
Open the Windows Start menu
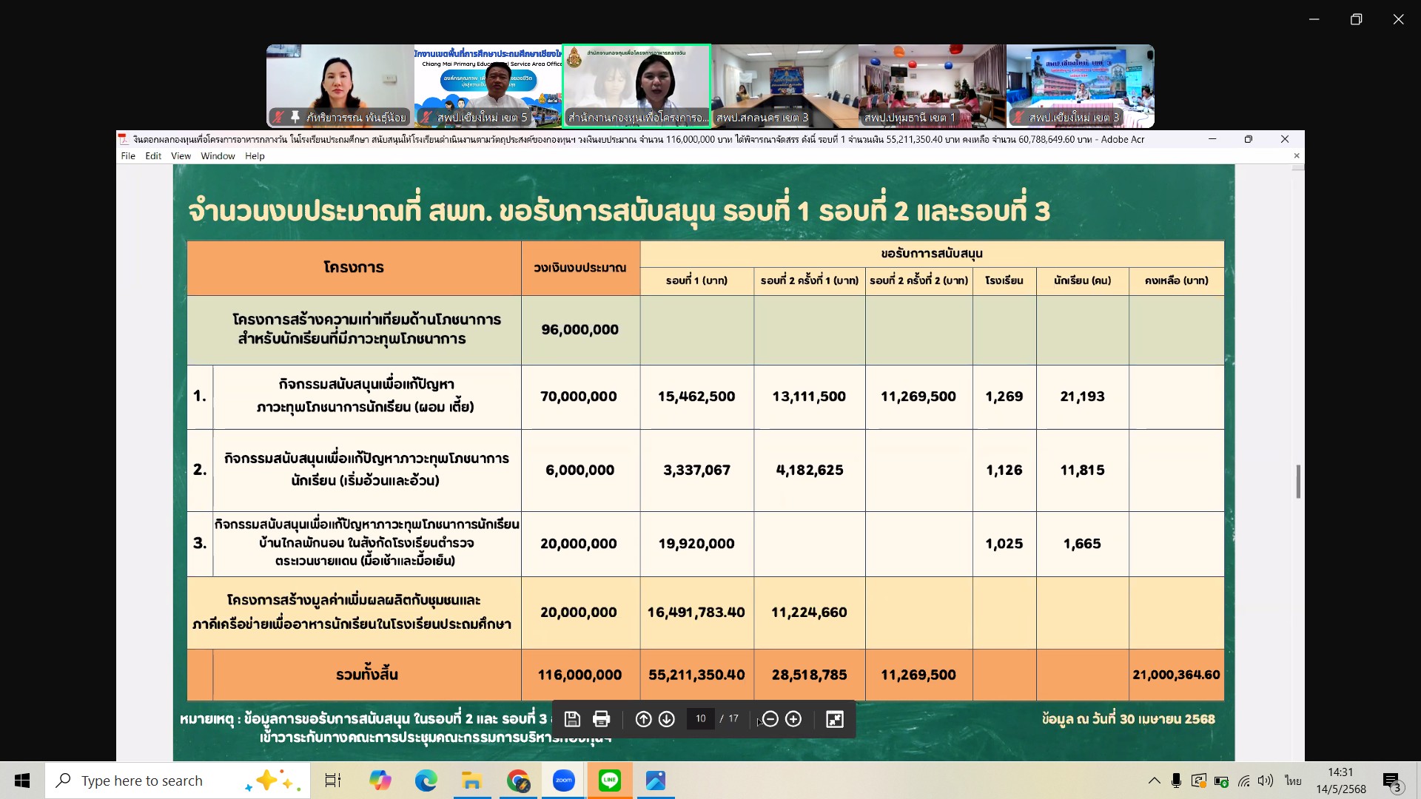(x=22, y=781)
